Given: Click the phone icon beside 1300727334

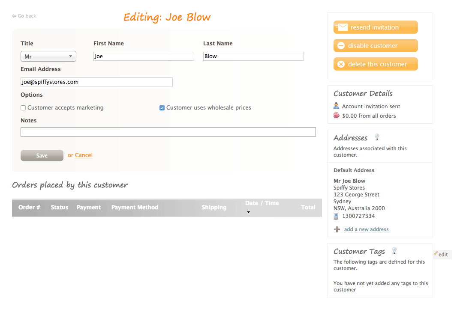Looking at the screenshot, I should coord(336,216).
